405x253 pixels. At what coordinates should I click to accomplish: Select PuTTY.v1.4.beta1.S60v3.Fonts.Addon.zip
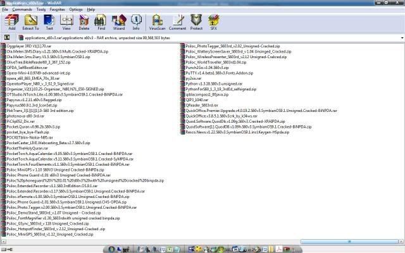pos(217,73)
